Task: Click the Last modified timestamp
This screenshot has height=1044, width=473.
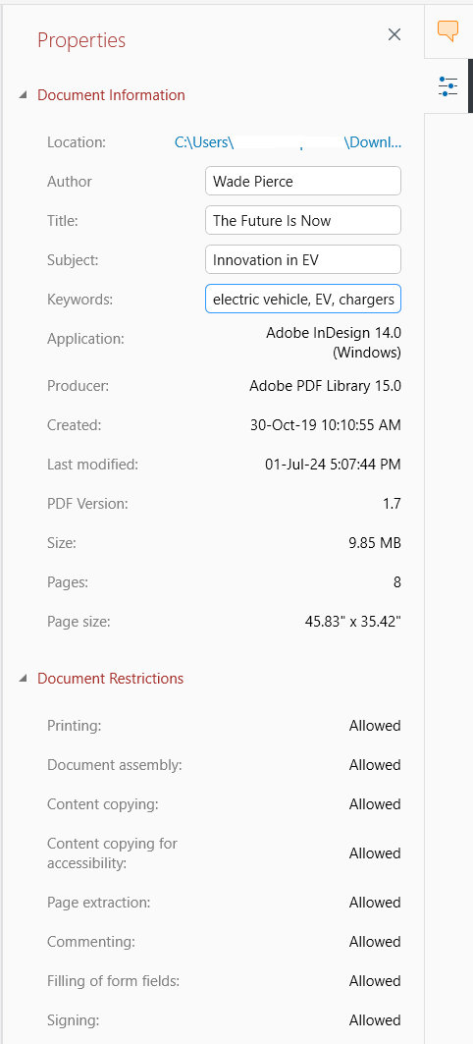Action: [x=333, y=465]
